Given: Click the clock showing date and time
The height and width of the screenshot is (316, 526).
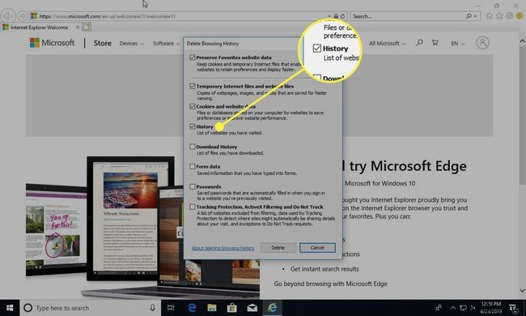Looking at the screenshot, I should (x=490, y=308).
